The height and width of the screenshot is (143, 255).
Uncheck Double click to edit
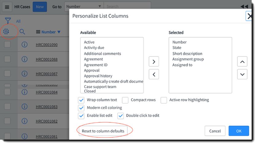pyautogui.click(x=120, y=116)
